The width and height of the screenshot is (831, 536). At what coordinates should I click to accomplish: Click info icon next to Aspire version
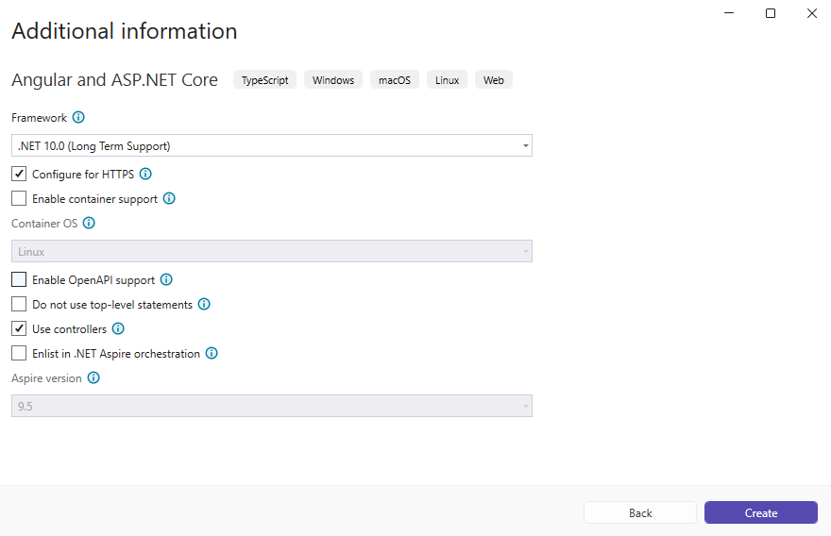click(x=93, y=377)
